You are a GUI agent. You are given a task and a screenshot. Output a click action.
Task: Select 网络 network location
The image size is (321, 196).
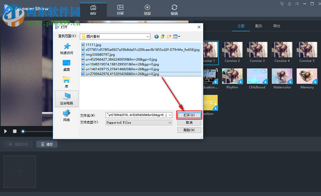pyautogui.click(x=67, y=115)
